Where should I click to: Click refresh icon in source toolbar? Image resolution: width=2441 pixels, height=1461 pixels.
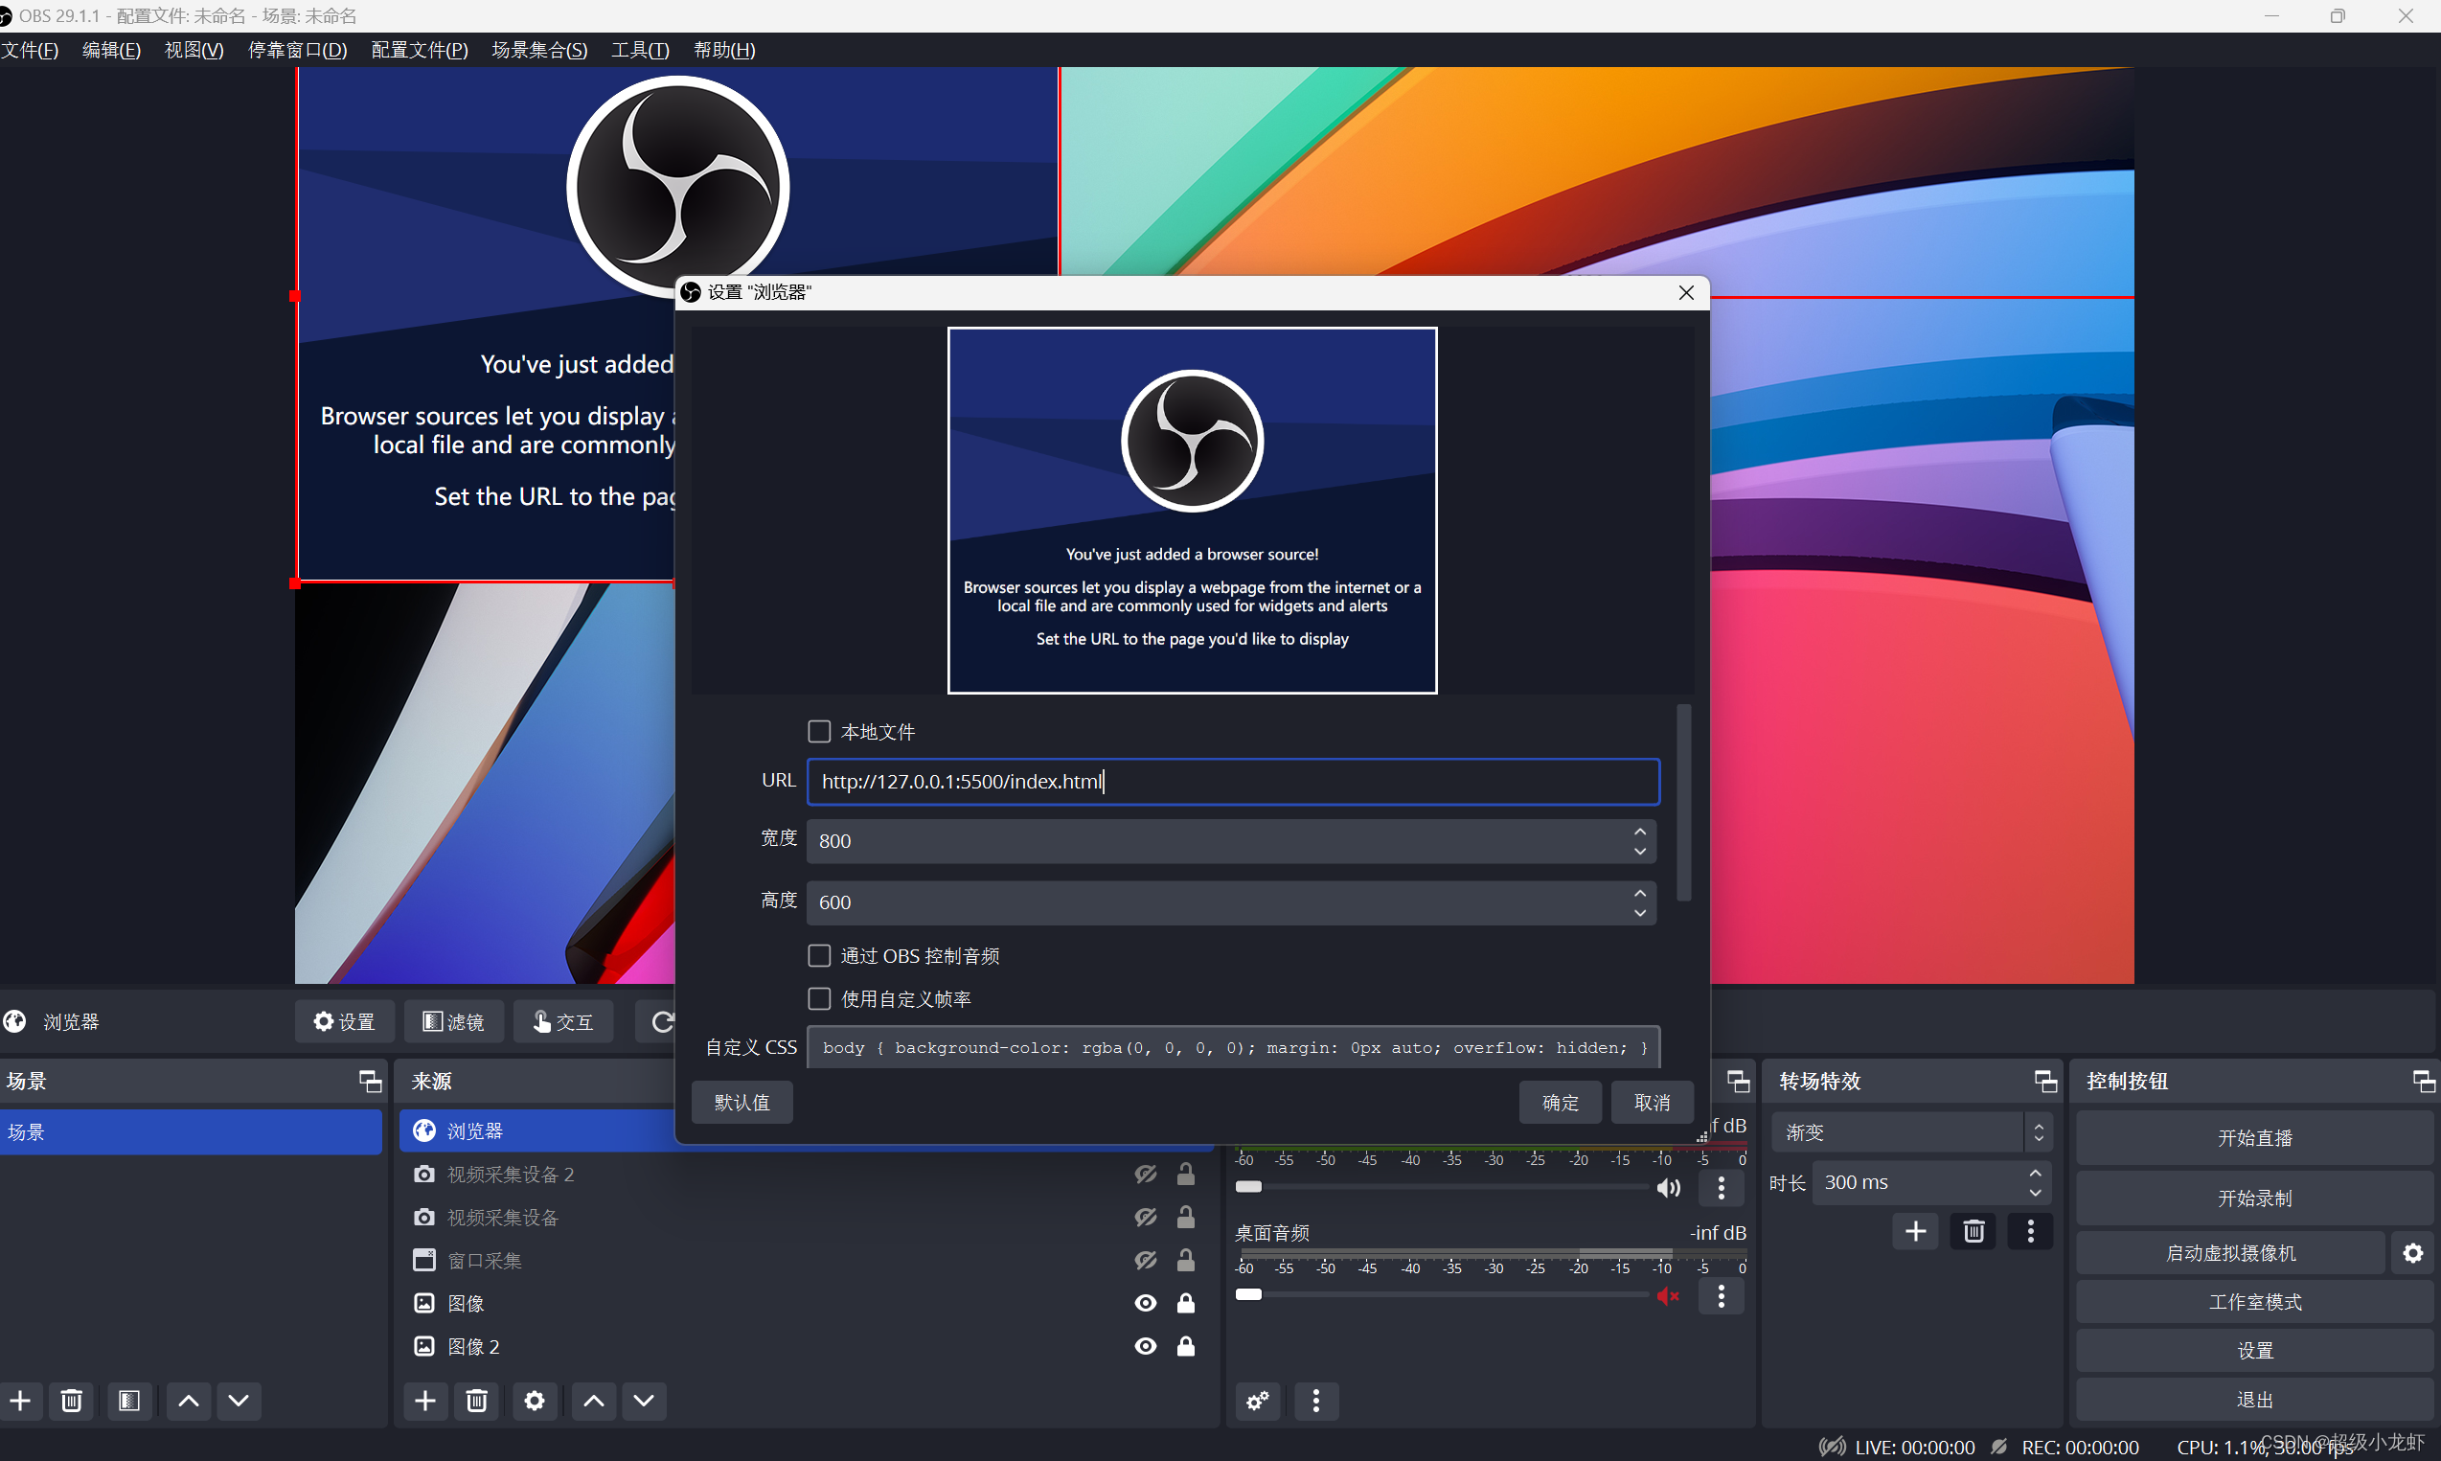(661, 1022)
